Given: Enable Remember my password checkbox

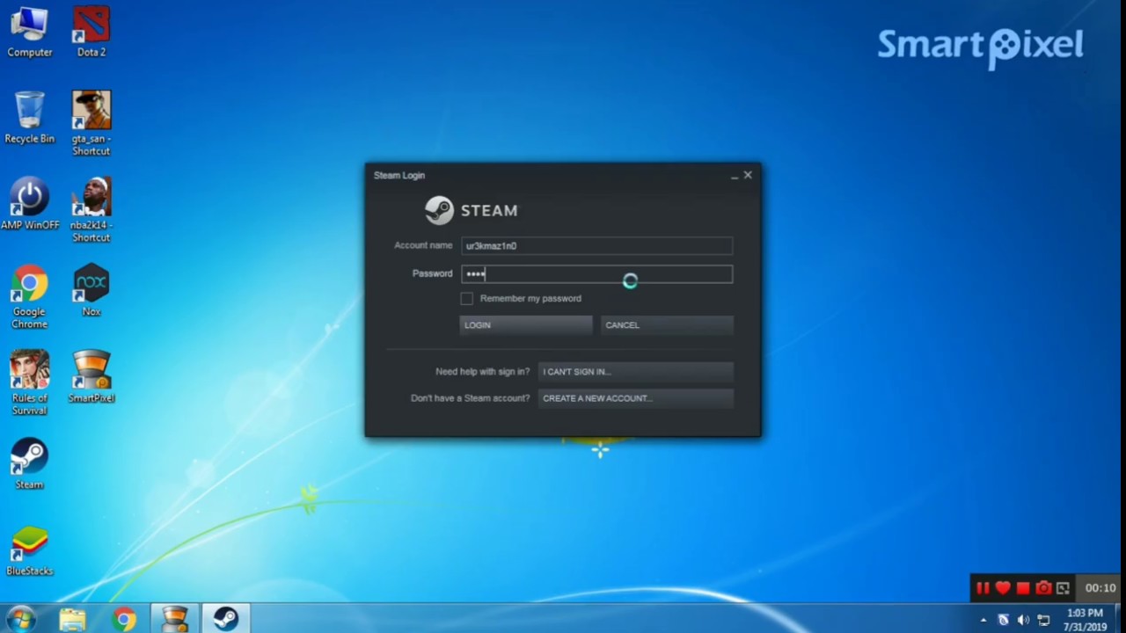Looking at the screenshot, I should click(466, 299).
